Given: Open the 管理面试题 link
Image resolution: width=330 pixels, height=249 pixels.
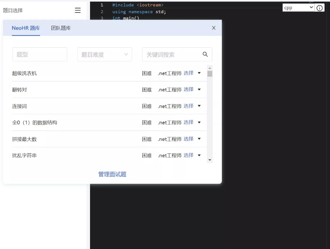Looking at the screenshot, I should 112,174.
